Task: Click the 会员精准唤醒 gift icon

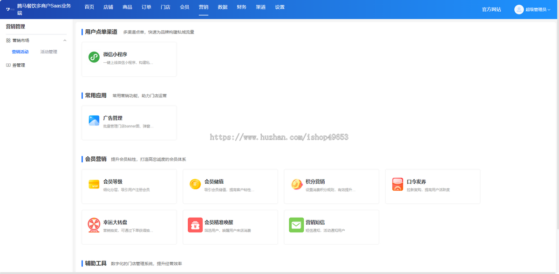Action: (x=195, y=226)
